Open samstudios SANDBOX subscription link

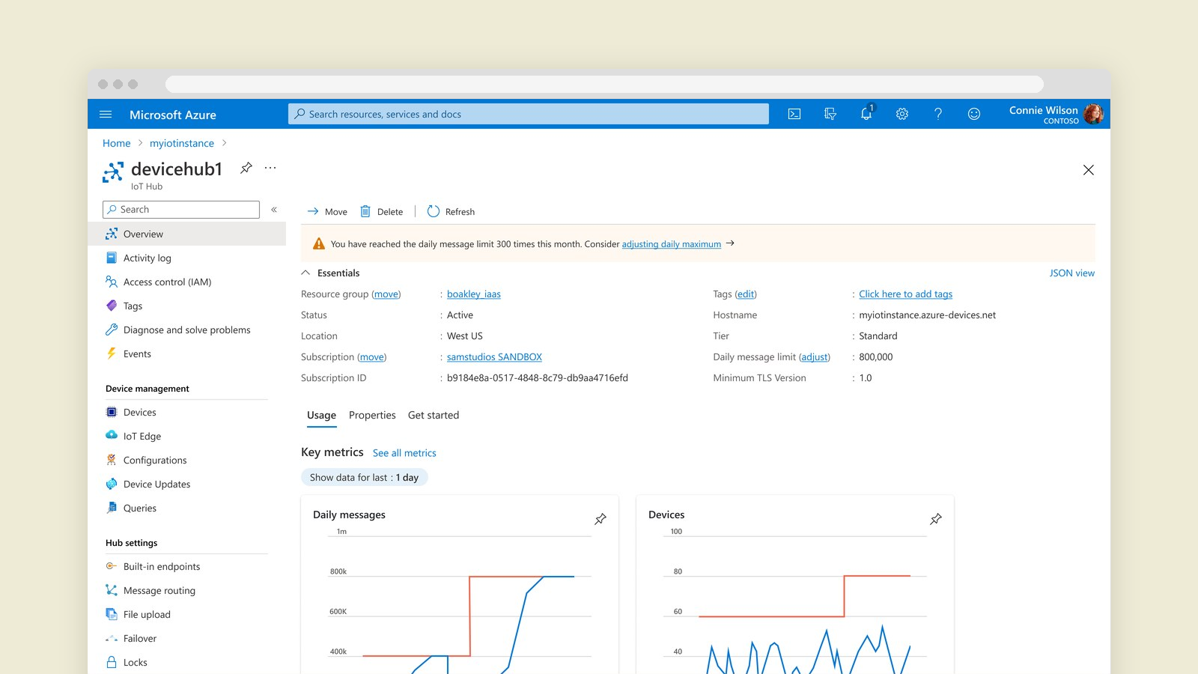(x=494, y=357)
